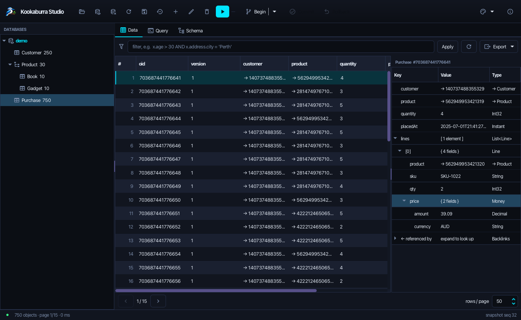Click the Kookaburra Studio bird logo

coord(11,12)
